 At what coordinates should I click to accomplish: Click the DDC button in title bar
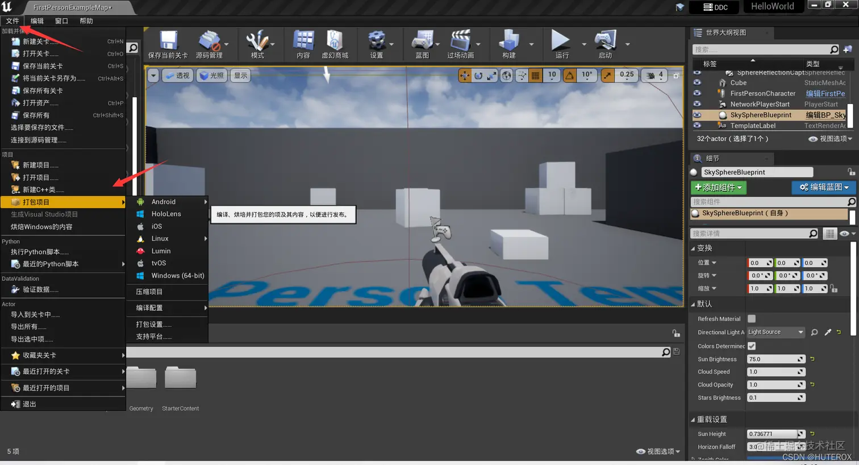[715, 7]
